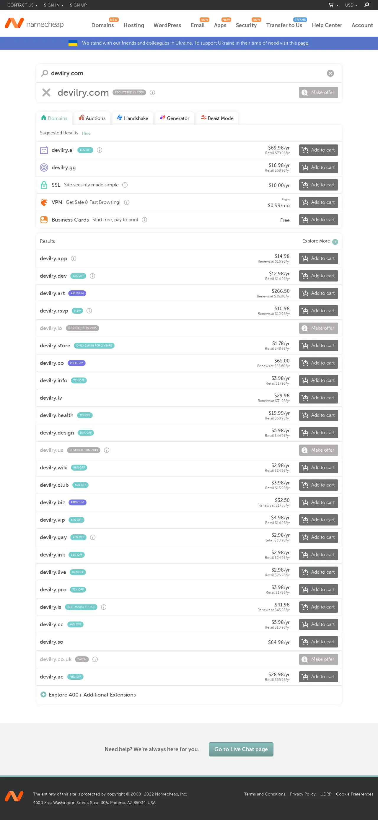Open the Contact Us dropdown
Image resolution: width=378 pixels, height=820 pixels.
[x=22, y=5]
